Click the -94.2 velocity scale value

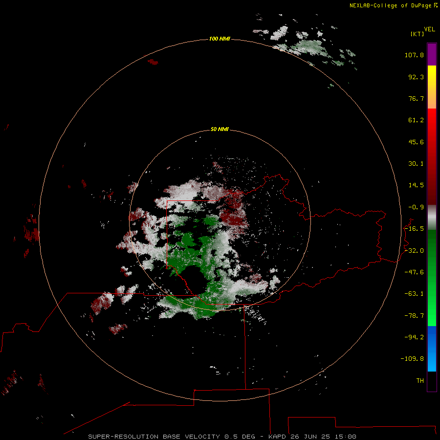[x=414, y=337]
